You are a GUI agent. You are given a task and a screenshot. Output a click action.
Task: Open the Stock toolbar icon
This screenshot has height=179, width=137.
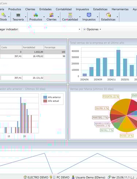click(x=3, y=15)
